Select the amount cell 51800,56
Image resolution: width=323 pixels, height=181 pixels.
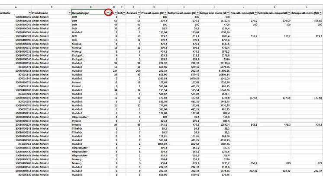click(x=215, y=71)
